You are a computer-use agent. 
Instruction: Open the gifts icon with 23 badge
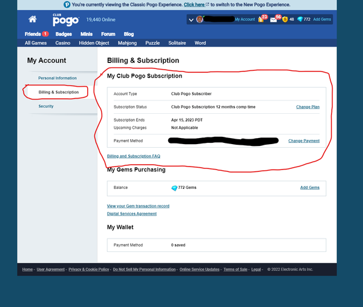pyautogui.click(x=261, y=19)
